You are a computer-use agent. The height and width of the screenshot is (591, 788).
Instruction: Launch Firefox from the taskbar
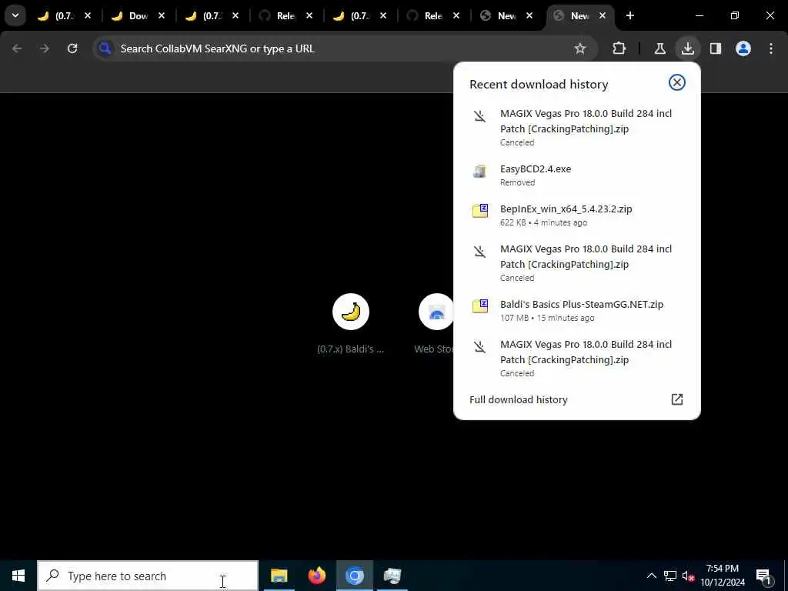(x=316, y=576)
